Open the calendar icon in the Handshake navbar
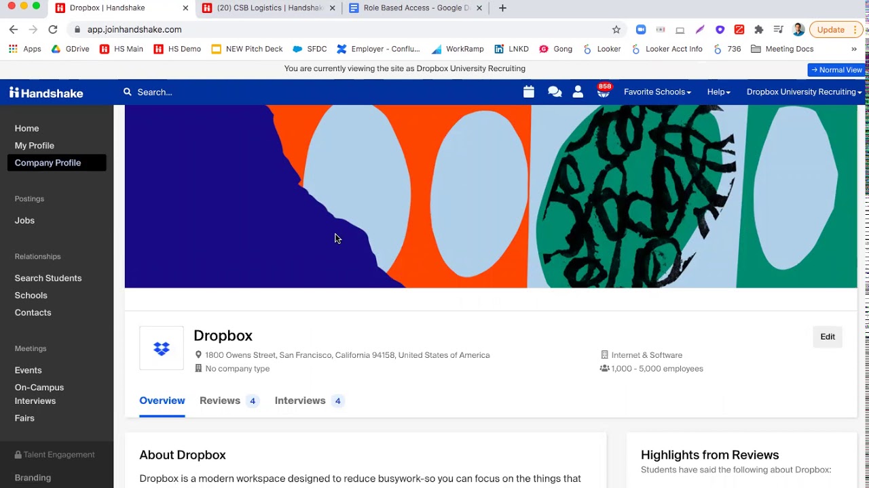869x488 pixels. click(529, 92)
